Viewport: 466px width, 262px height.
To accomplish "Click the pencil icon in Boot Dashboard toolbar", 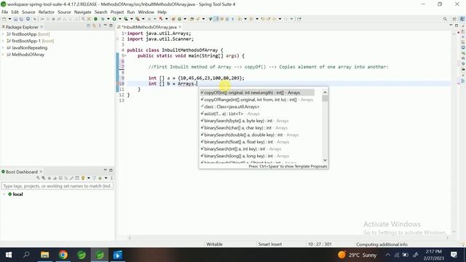I will [71, 178].
